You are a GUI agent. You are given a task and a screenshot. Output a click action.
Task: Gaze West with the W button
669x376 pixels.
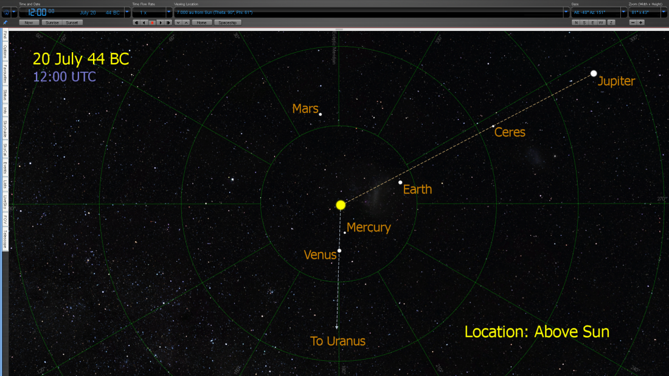point(601,22)
